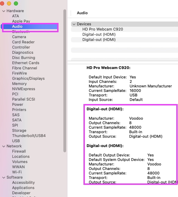This screenshot has height=197, width=178.
Task: Open Storage information
Action: [19, 130]
